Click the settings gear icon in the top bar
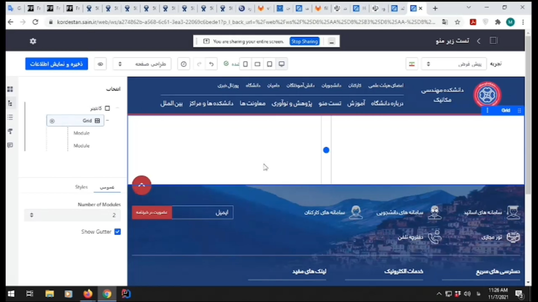The image size is (538, 302). (33, 41)
